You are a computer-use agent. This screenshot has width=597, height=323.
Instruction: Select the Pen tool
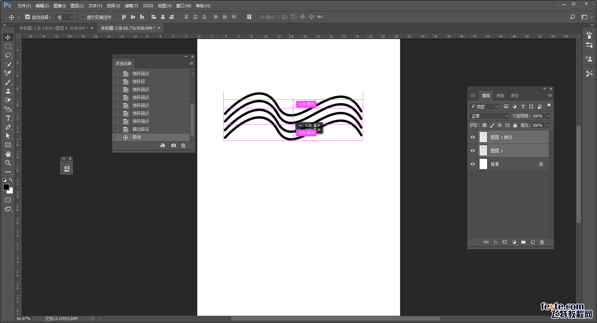coord(8,127)
